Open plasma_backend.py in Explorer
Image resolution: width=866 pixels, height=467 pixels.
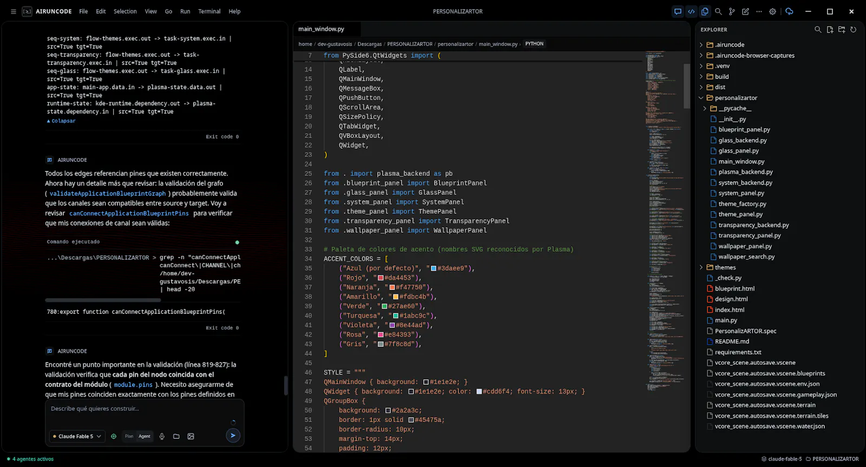click(x=745, y=172)
